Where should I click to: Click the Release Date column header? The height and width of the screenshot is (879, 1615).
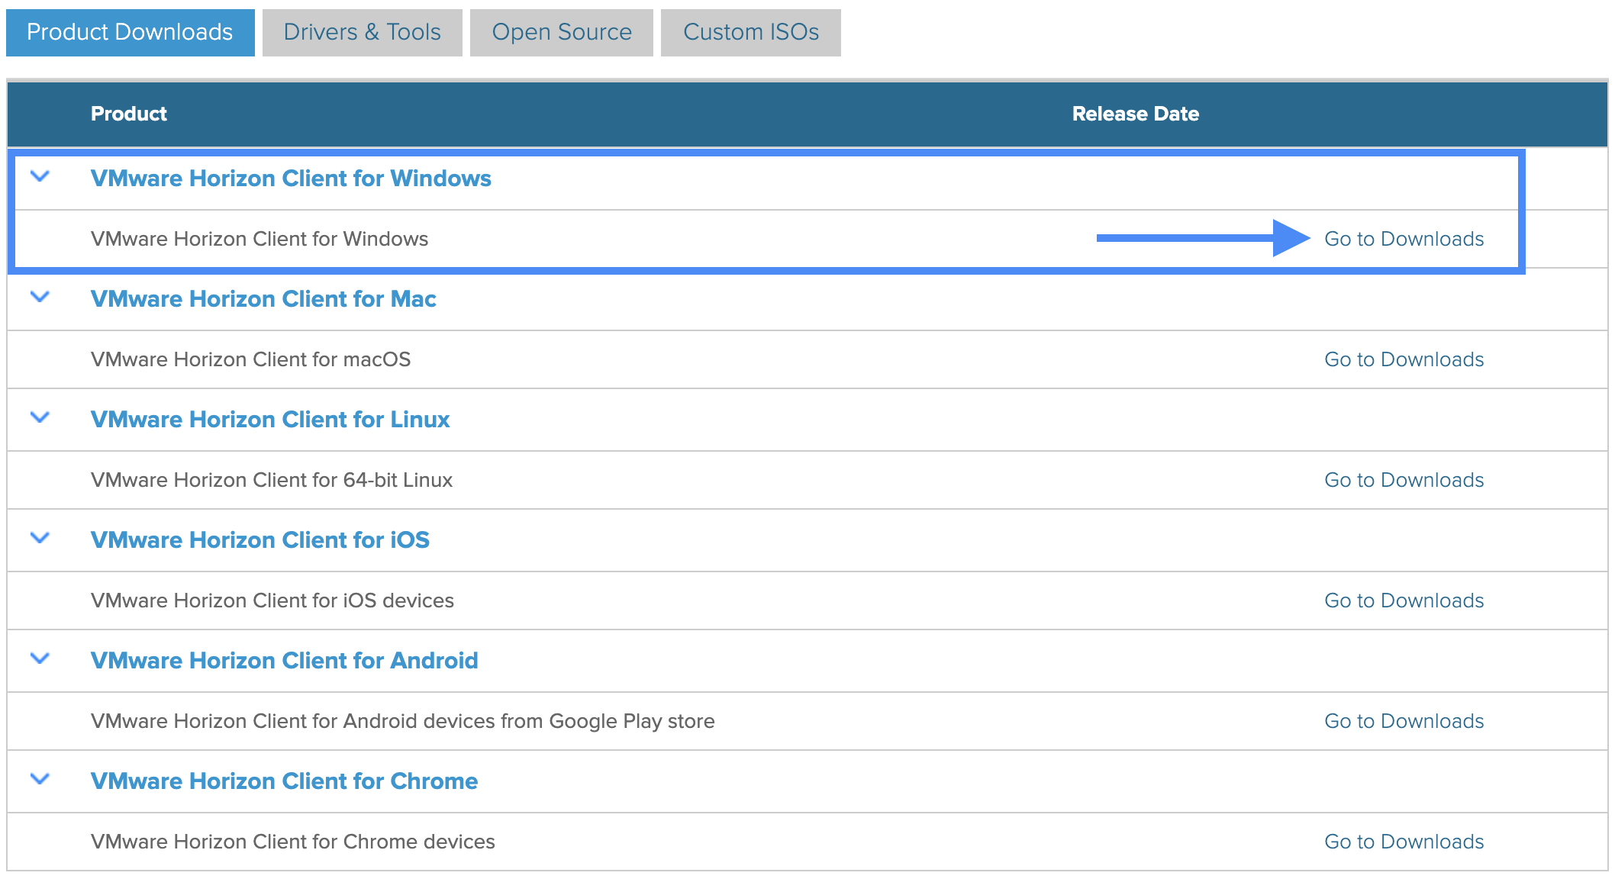click(1135, 113)
